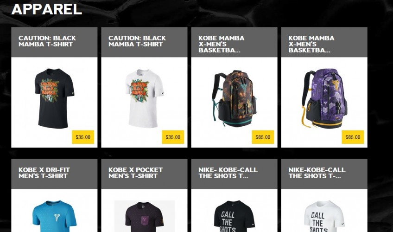This screenshot has height=232, width=393.
Task: Open the black Caution: Black Mamba T-Shirt image
Action: click(54, 98)
